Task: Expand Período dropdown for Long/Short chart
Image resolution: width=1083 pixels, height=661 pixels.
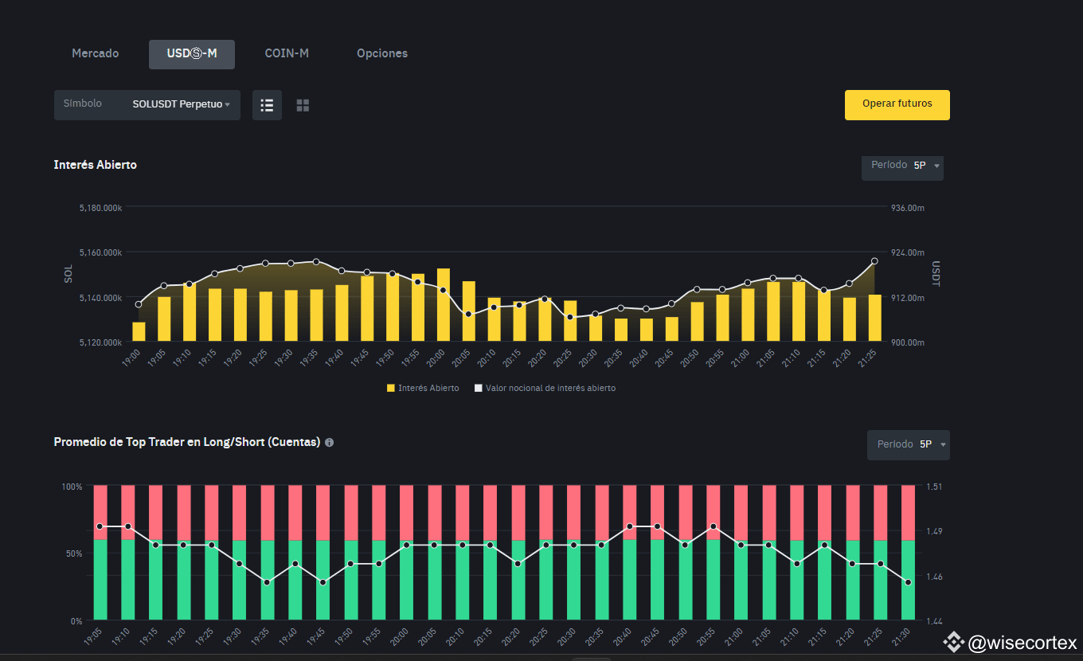Action: point(908,444)
